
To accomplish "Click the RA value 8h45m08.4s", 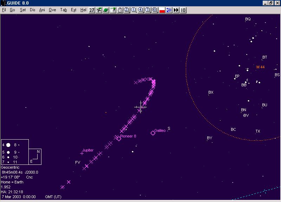I will 12,172.
